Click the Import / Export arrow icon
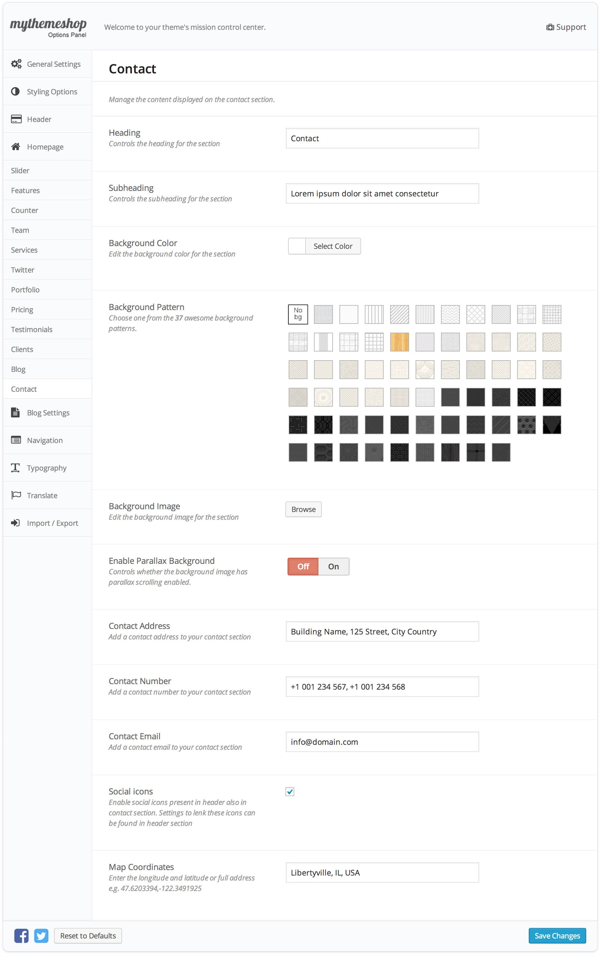This screenshot has width=600, height=955. [15, 523]
